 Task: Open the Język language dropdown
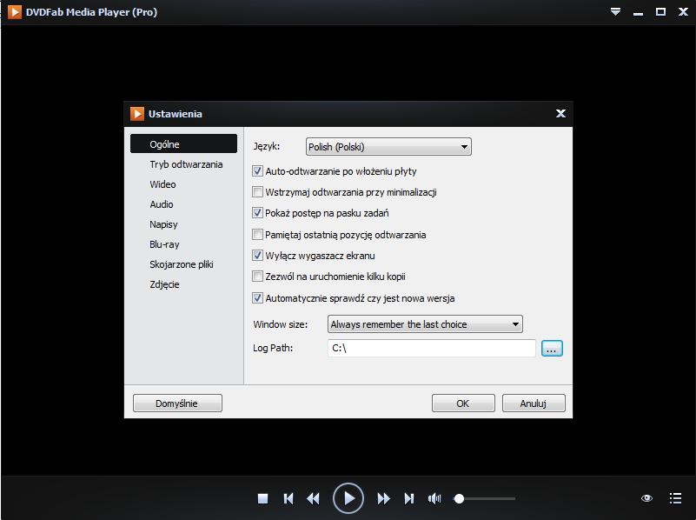point(388,147)
